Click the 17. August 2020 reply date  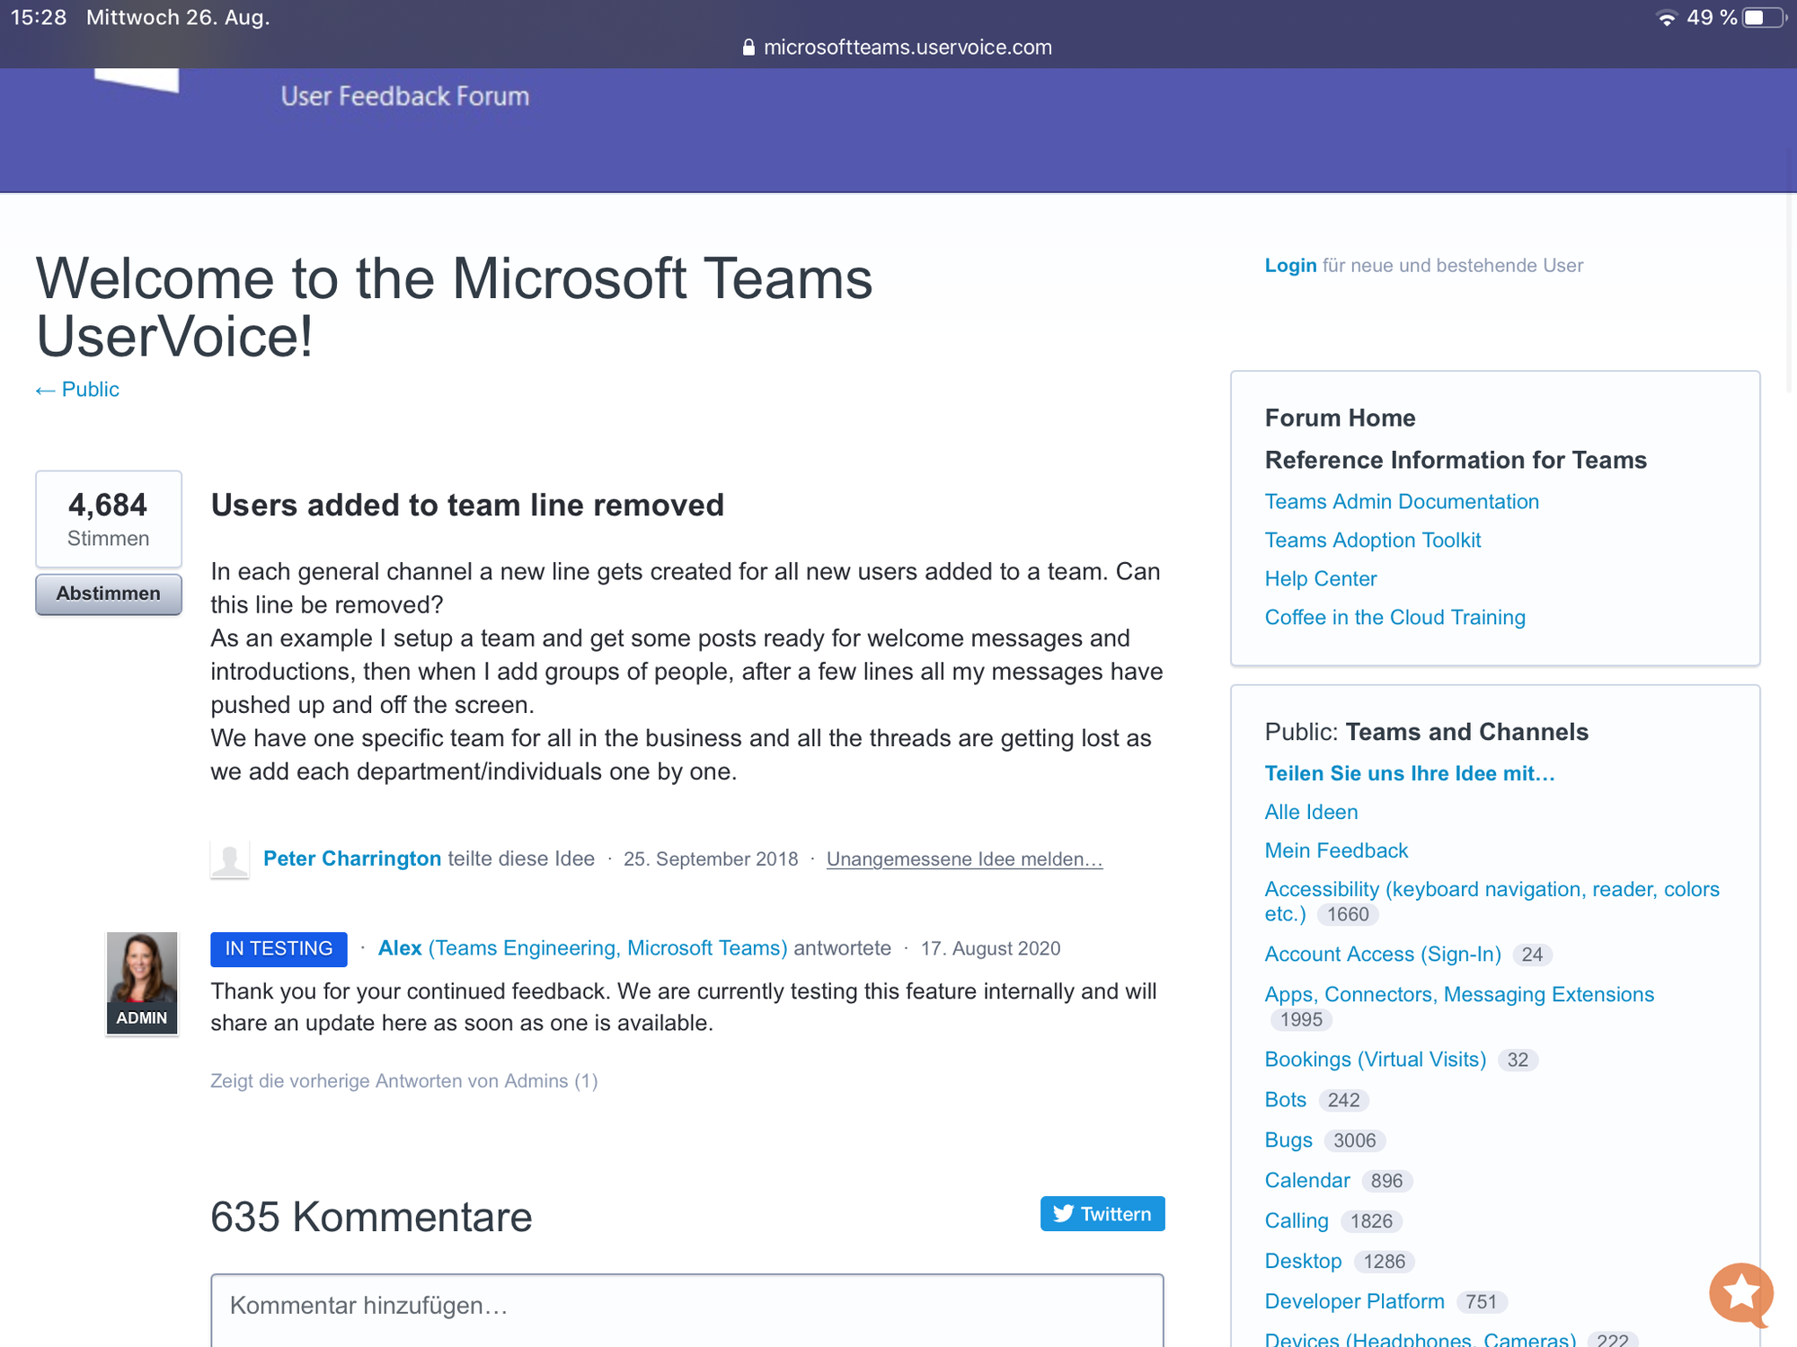click(990, 949)
